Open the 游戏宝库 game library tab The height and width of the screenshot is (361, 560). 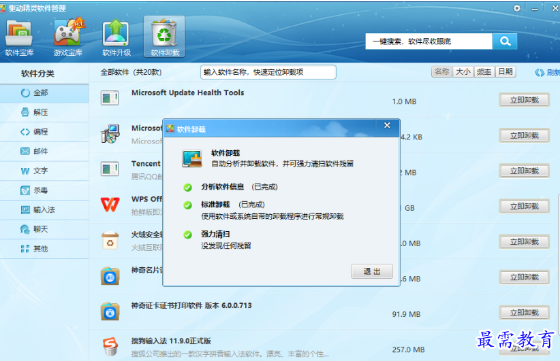coord(68,38)
